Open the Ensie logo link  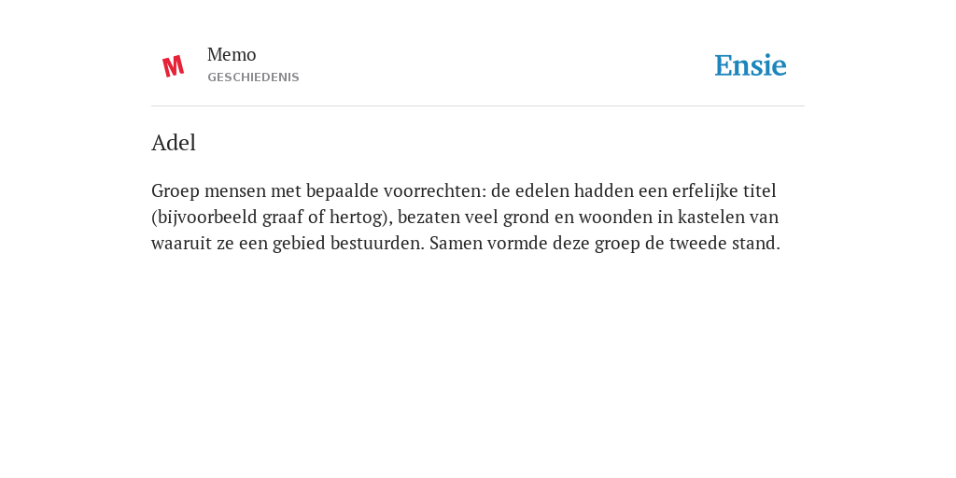tap(750, 66)
